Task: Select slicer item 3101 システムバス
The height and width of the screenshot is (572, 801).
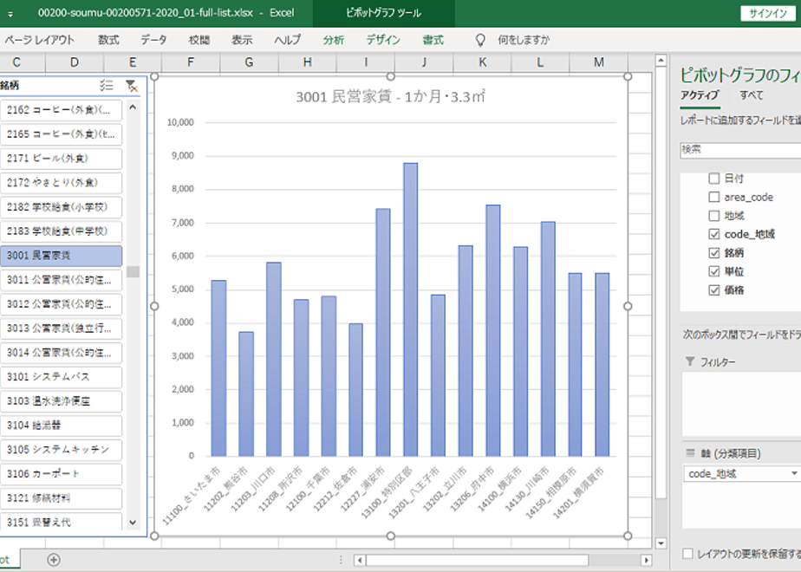Action: pyautogui.click(x=62, y=377)
